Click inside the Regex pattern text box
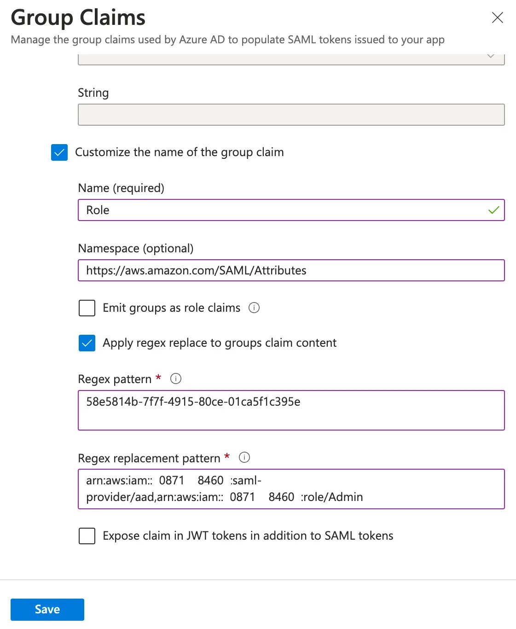Screen dimensions: 516x629 [291, 410]
